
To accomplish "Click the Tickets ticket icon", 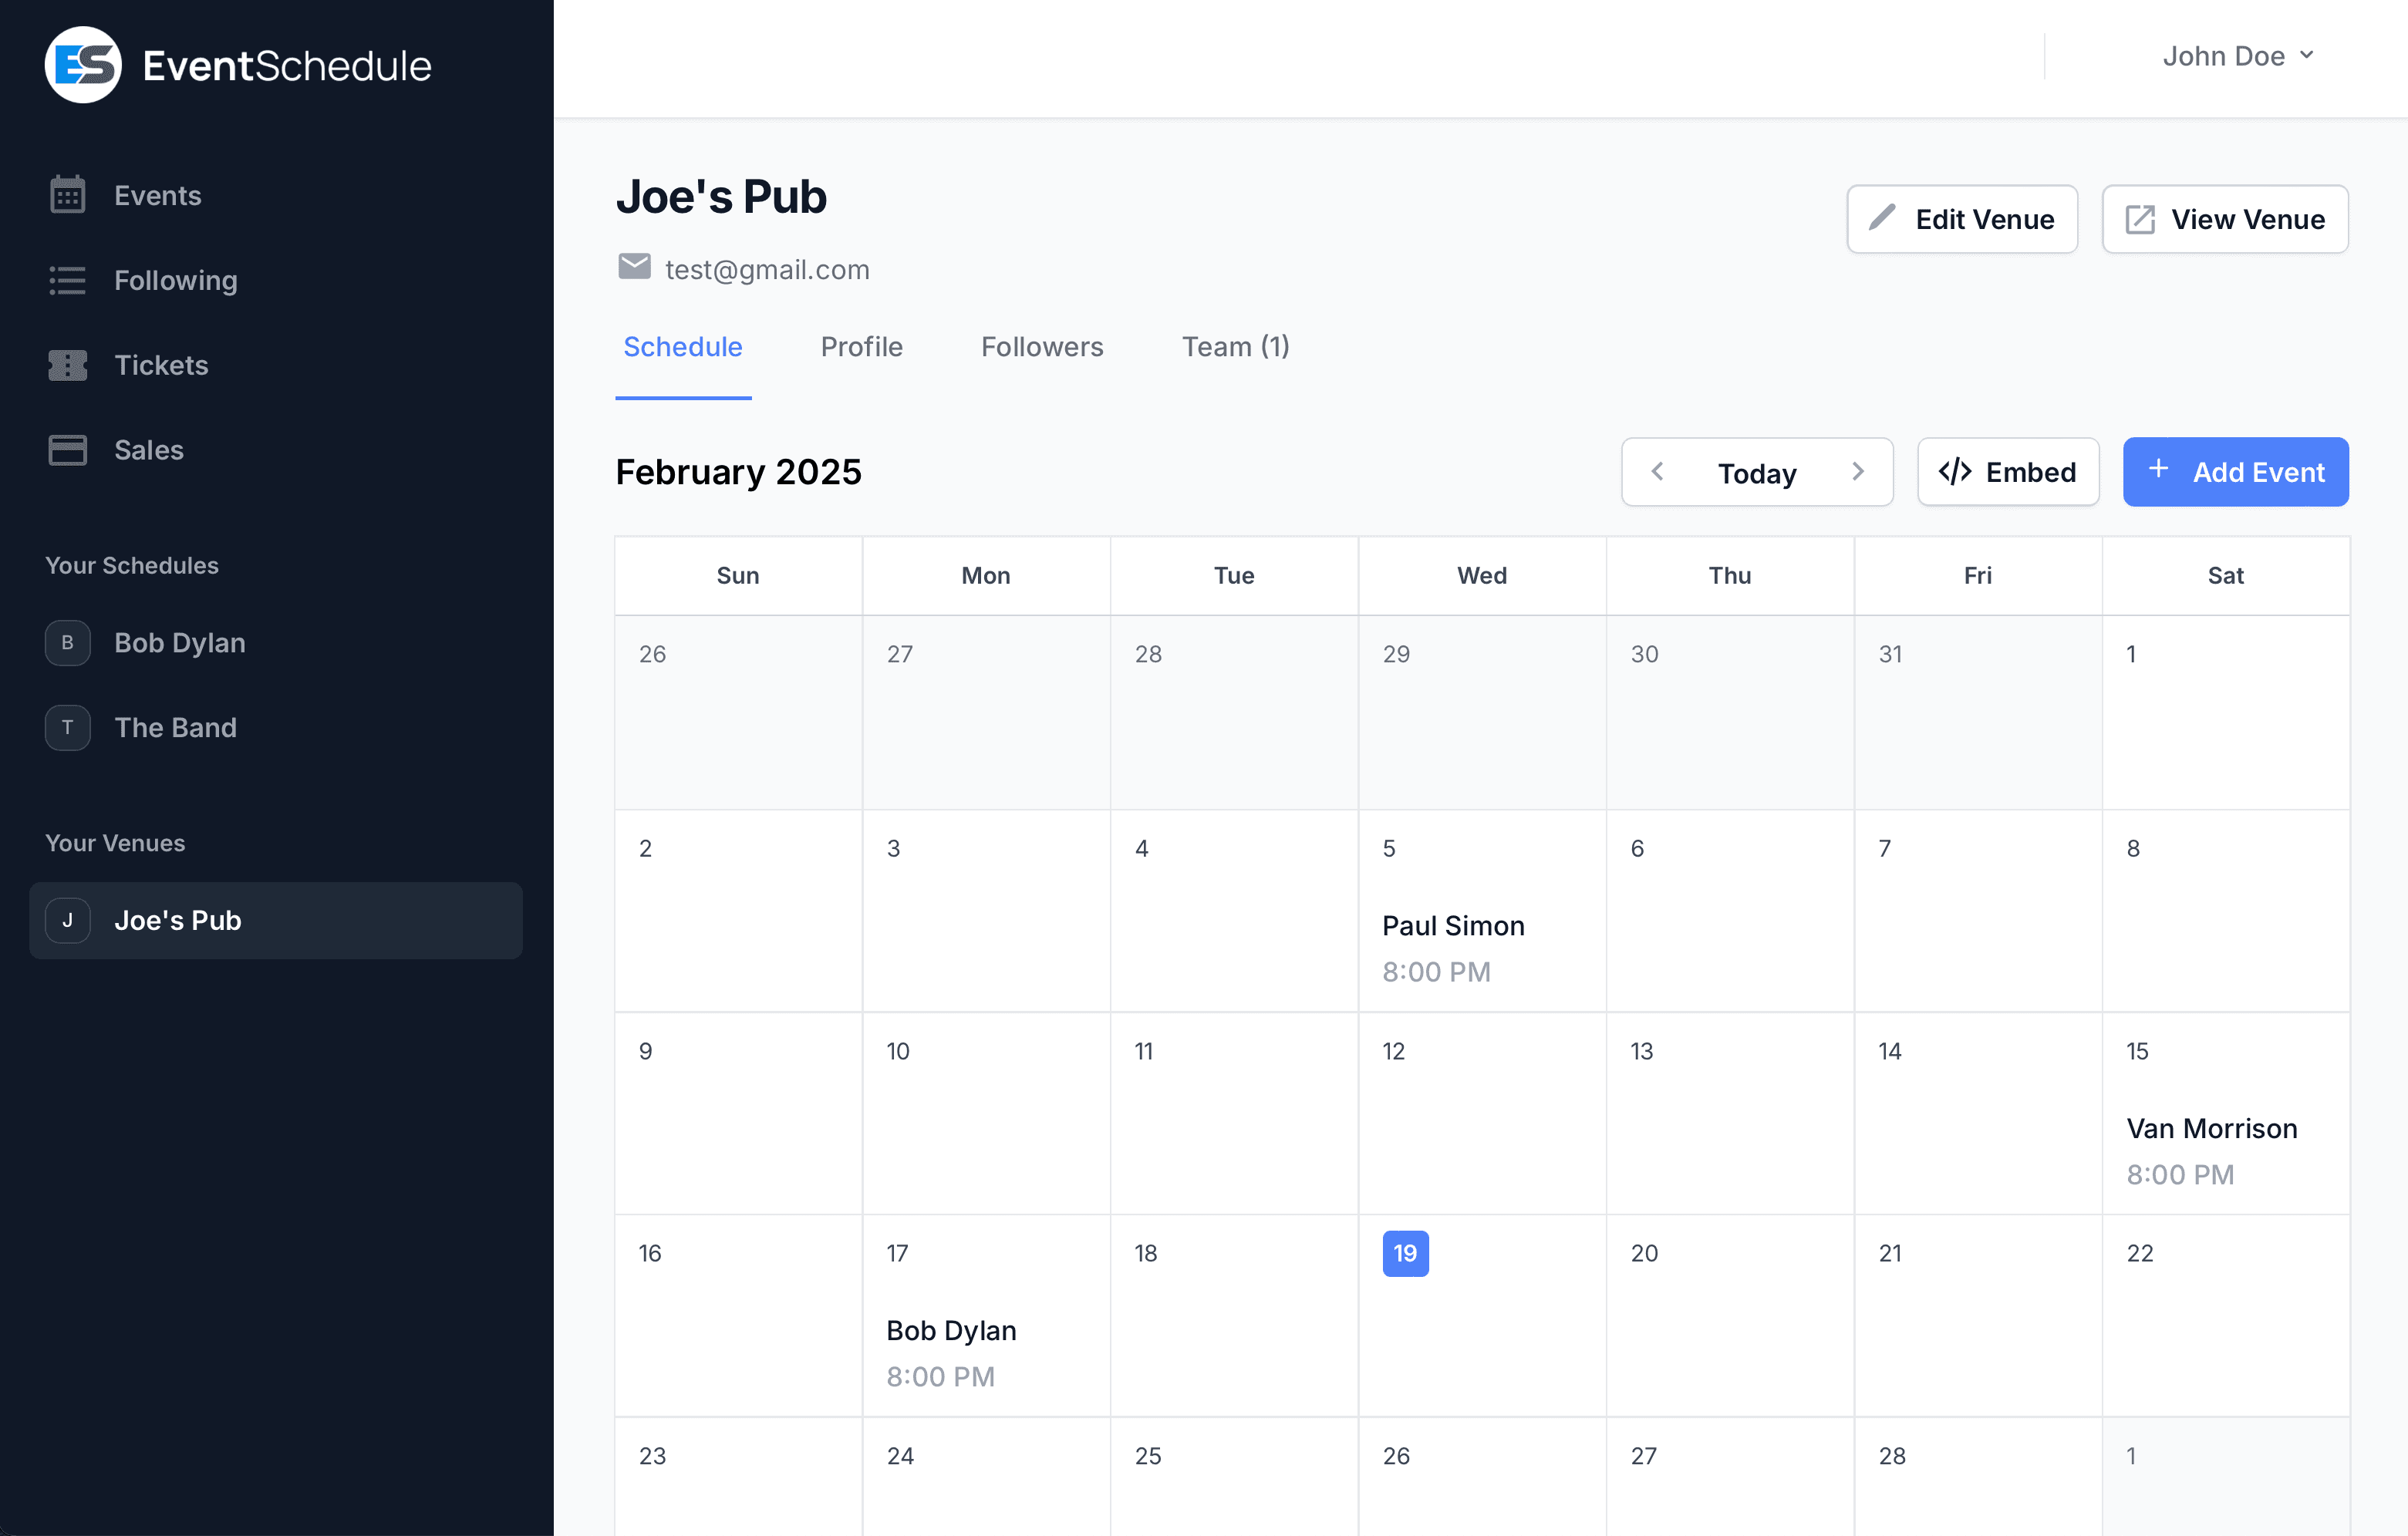I will click(x=68, y=365).
